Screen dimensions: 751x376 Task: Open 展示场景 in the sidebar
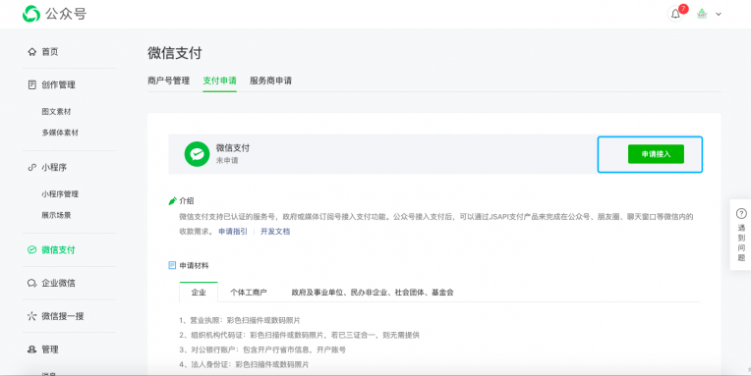tap(56, 215)
